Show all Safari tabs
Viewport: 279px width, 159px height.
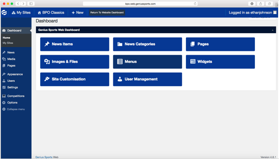point(269,4)
